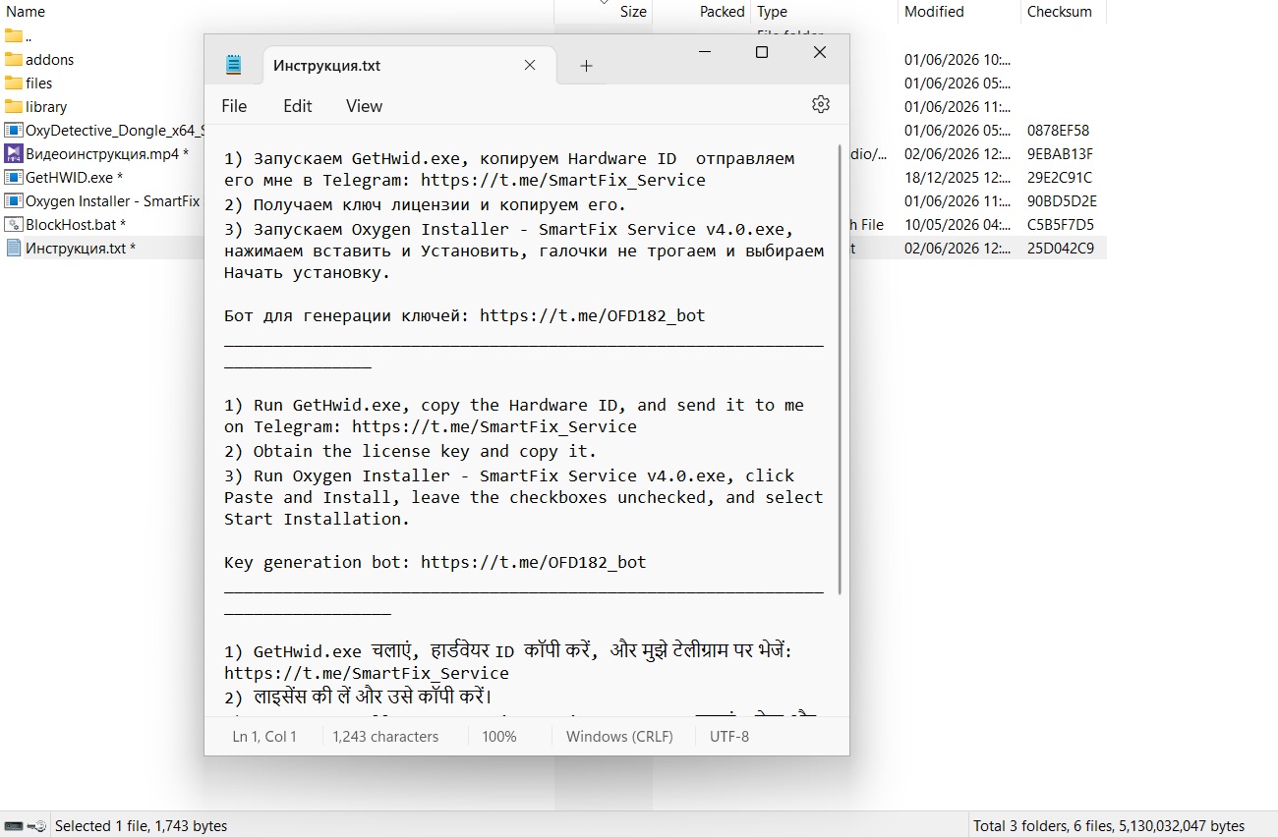The image size is (1278, 837).
Task: Click the Hindi line "2) लाइसेंस की लें और उसे कॉपी करें।"
Action: pyautogui.click(x=358, y=697)
